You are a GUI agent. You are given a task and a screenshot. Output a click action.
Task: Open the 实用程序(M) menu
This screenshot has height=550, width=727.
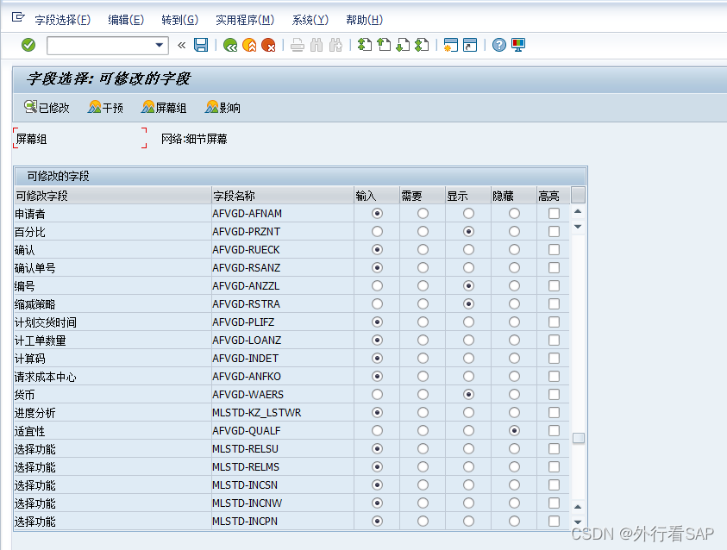click(245, 20)
